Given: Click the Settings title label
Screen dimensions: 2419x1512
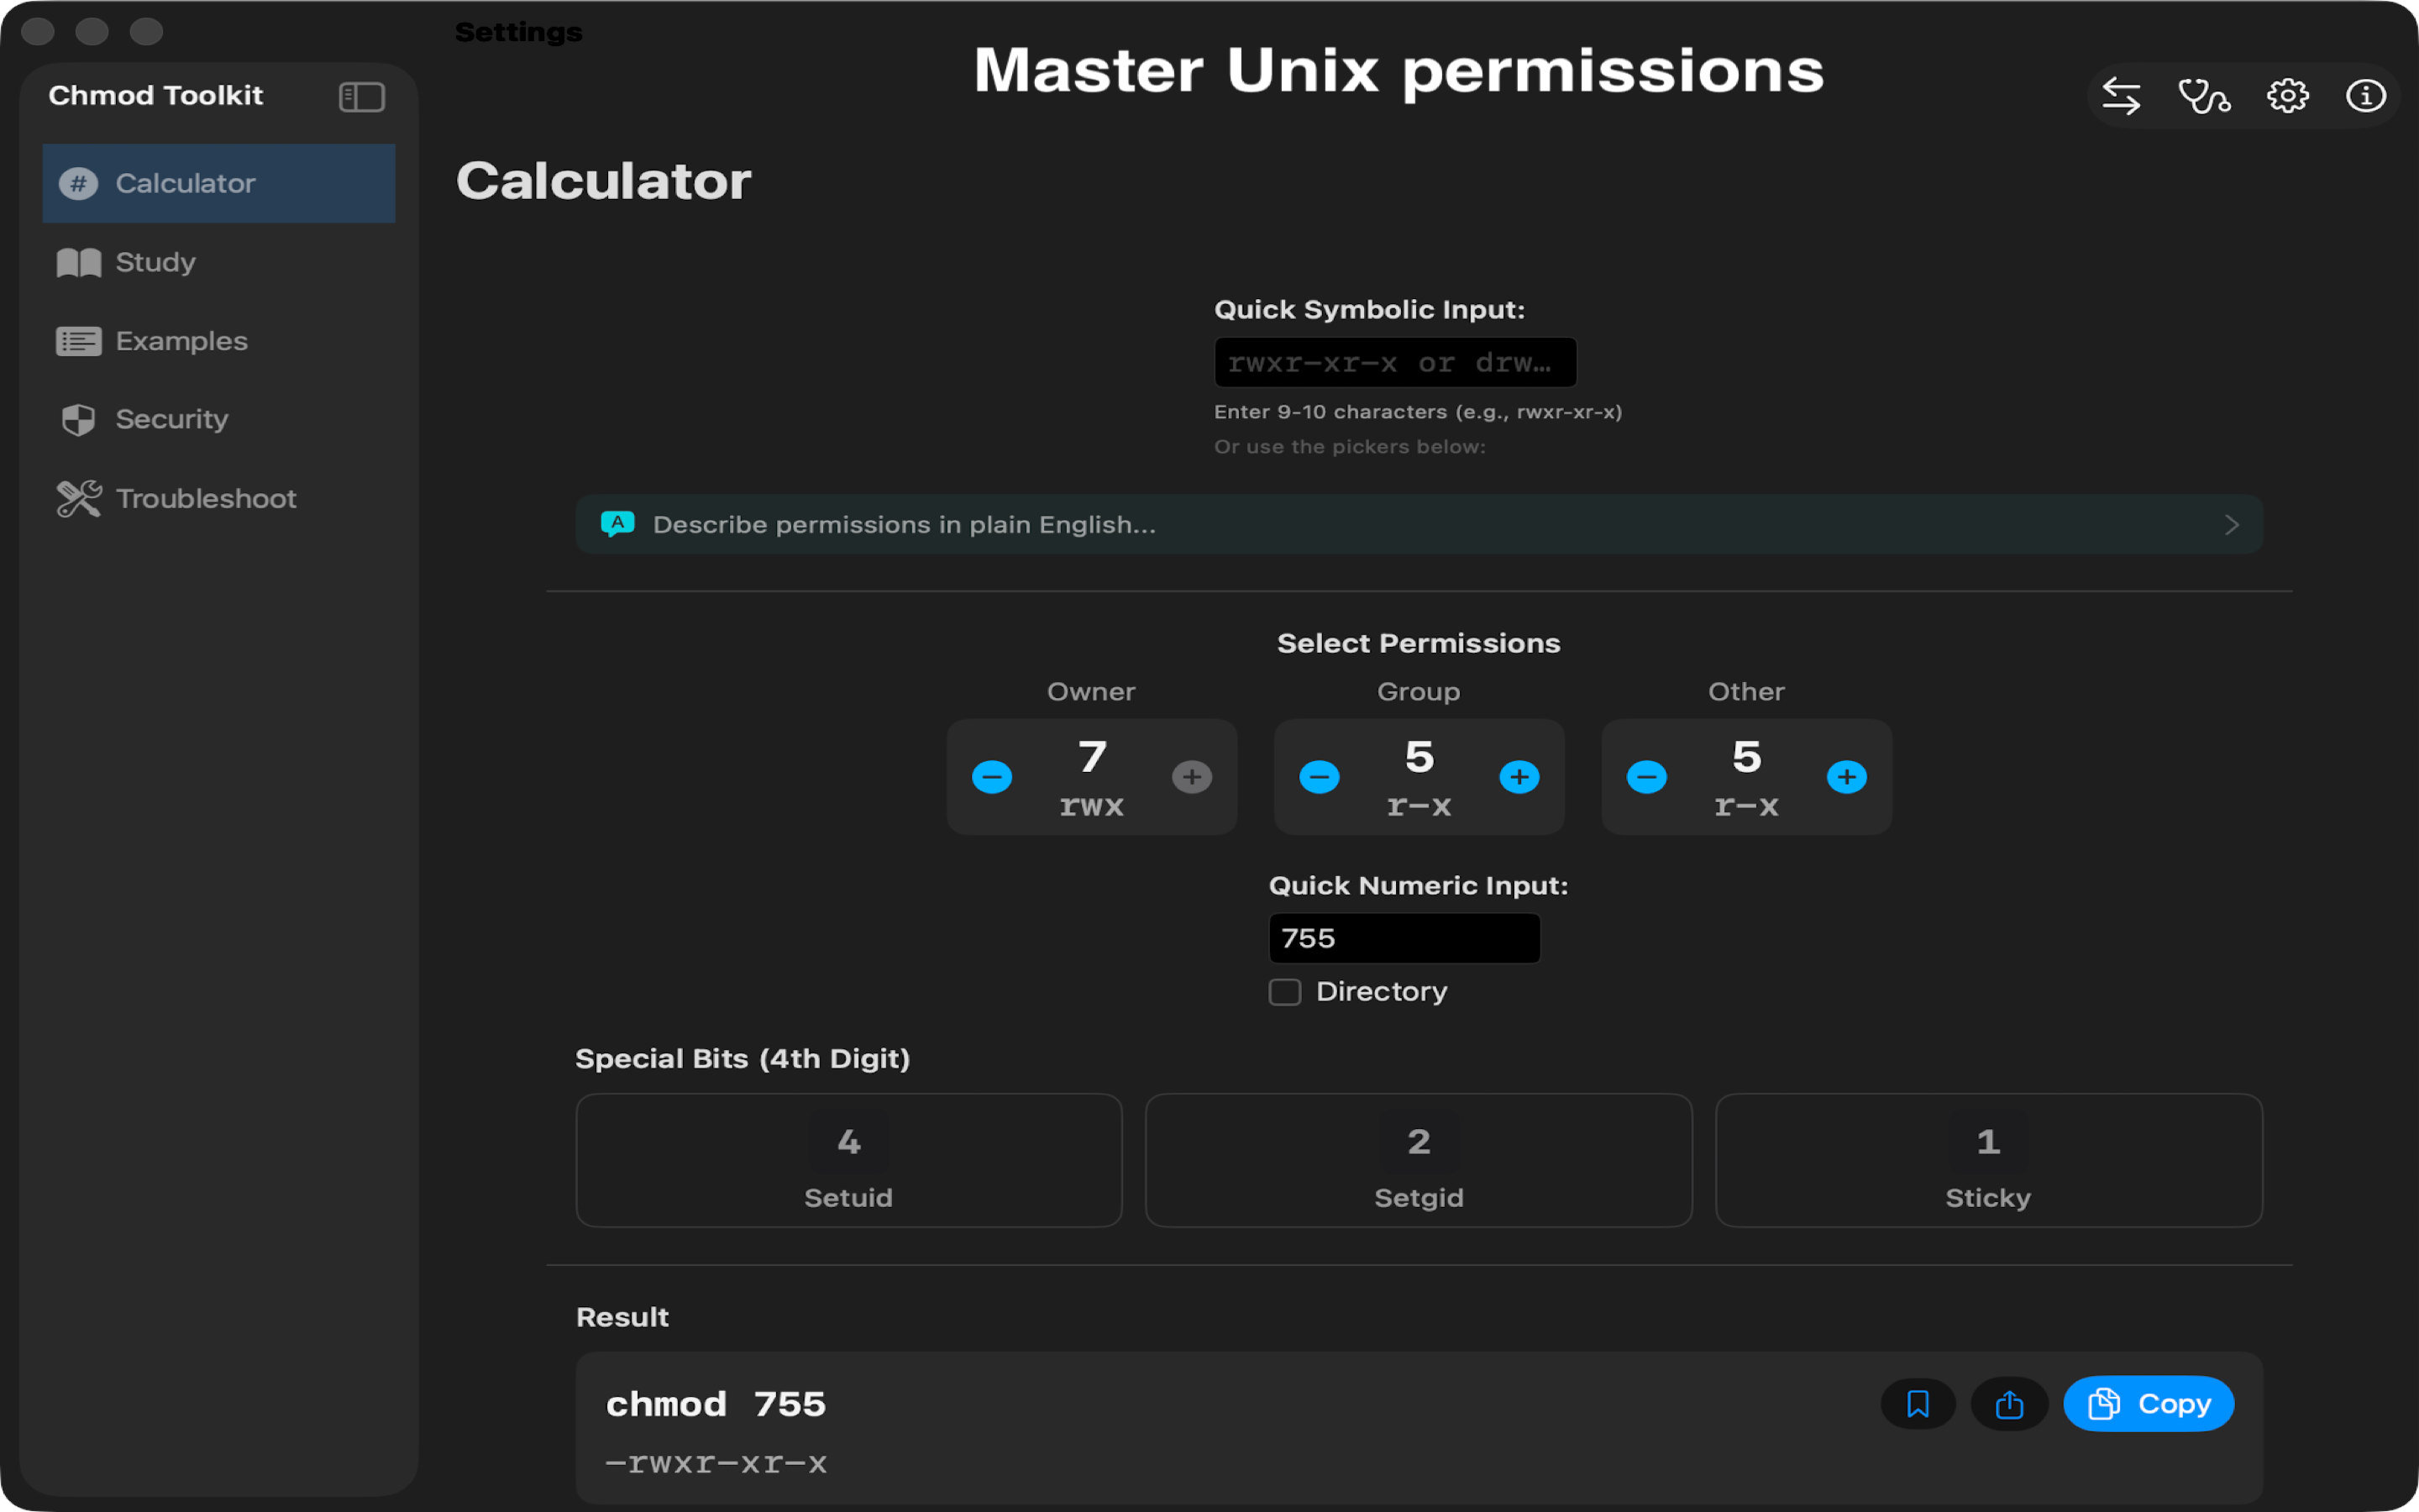Looking at the screenshot, I should coord(519,33).
